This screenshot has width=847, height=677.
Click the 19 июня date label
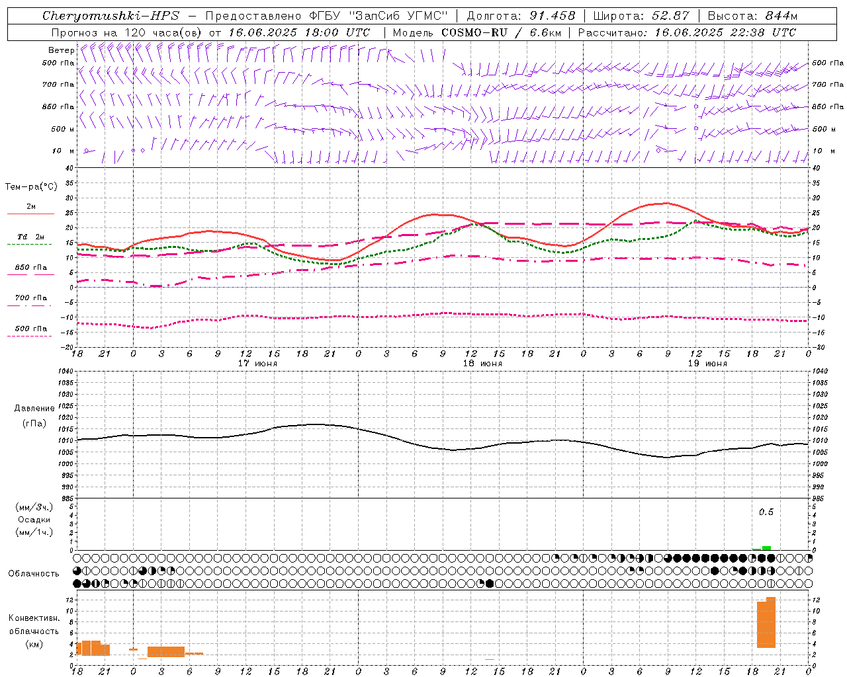707,363
